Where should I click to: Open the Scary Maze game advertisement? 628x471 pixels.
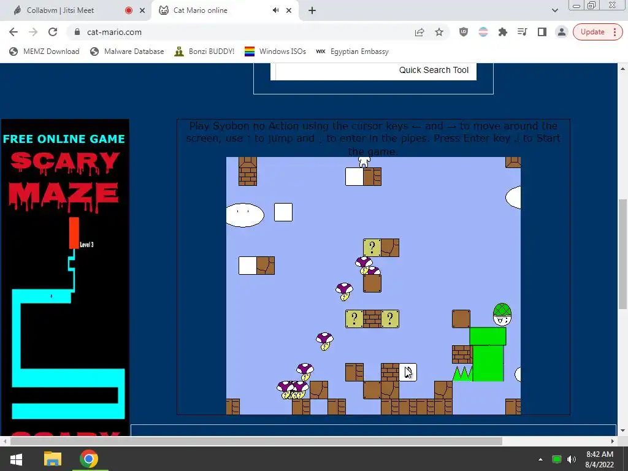[65, 277]
